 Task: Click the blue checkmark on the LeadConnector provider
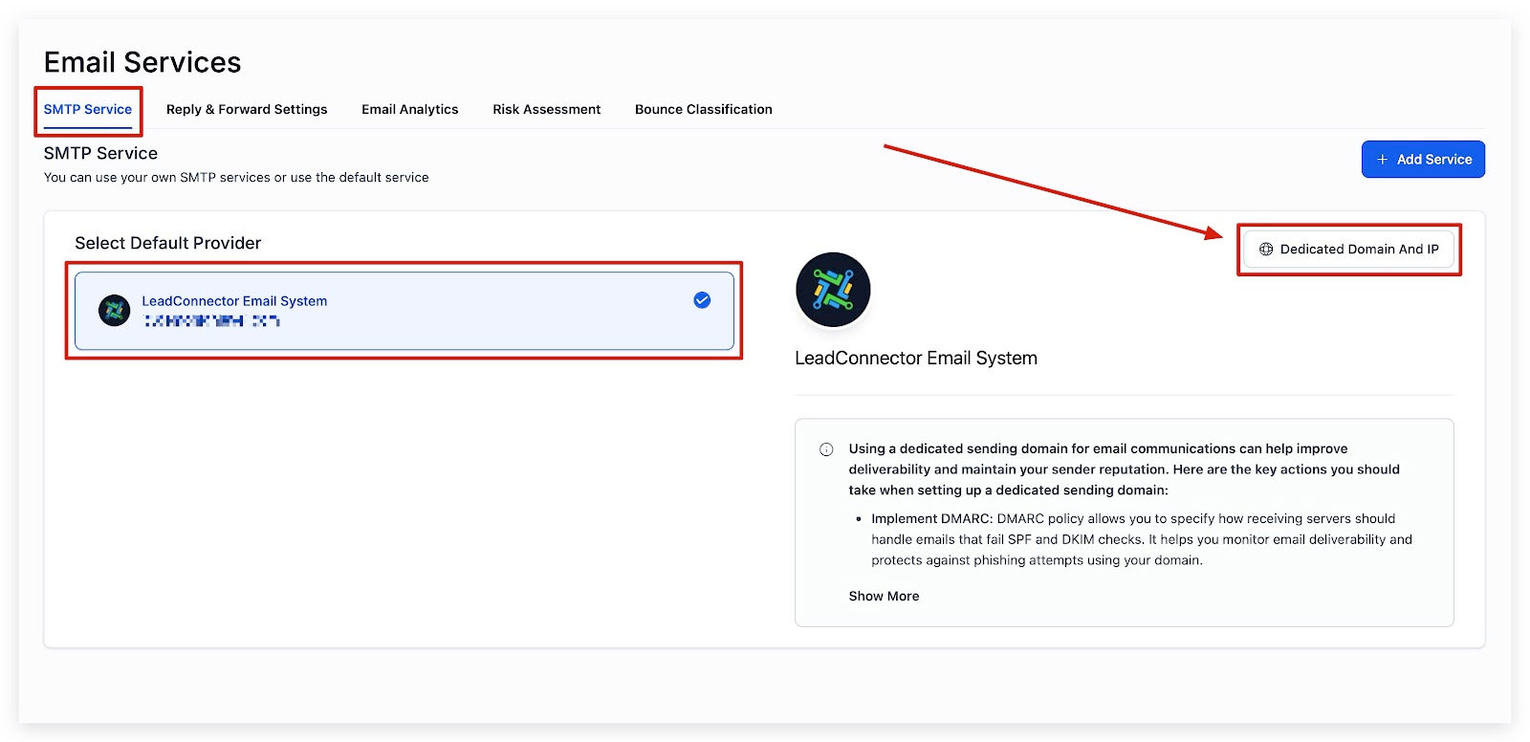[x=702, y=300]
